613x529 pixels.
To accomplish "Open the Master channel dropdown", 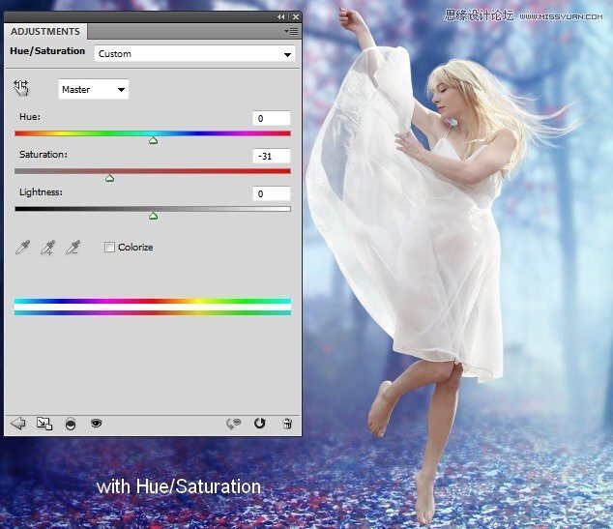I will (x=94, y=90).
